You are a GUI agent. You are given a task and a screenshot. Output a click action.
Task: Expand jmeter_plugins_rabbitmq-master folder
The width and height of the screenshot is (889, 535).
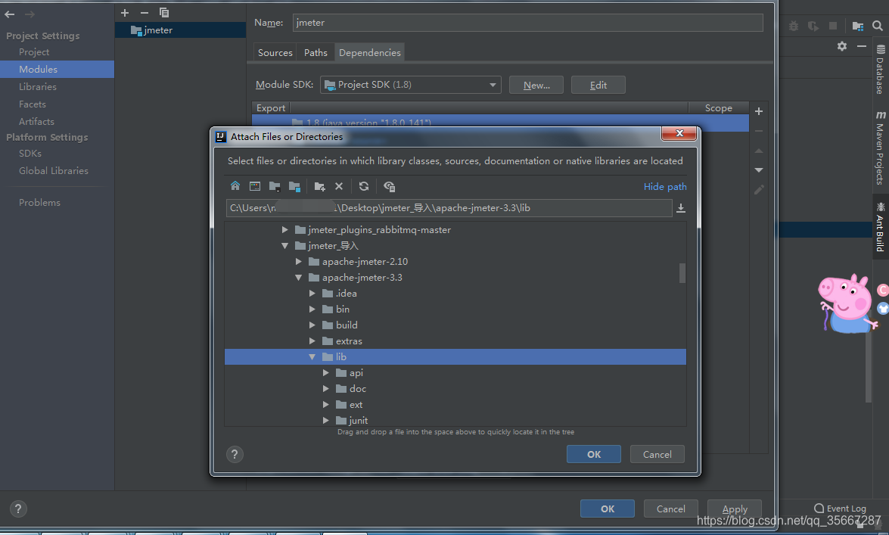(x=284, y=230)
